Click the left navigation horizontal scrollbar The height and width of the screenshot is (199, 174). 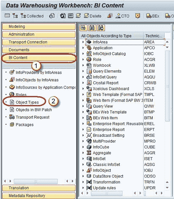[36, 181]
